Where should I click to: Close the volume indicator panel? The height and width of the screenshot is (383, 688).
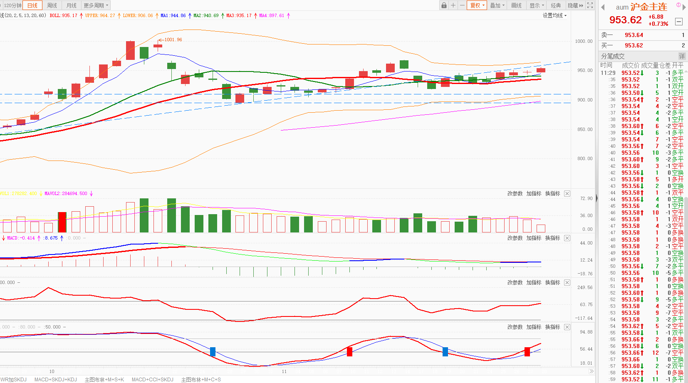[x=567, y=193]
